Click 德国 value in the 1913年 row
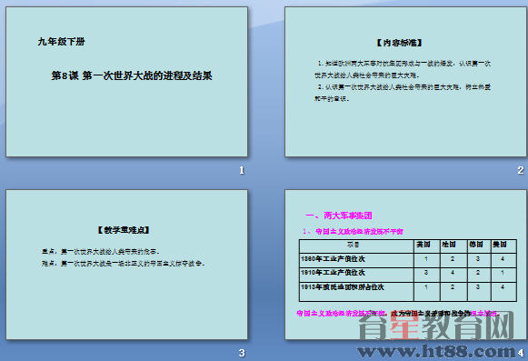This screenshot has height=361, width=528. click(x=479, y=292)
